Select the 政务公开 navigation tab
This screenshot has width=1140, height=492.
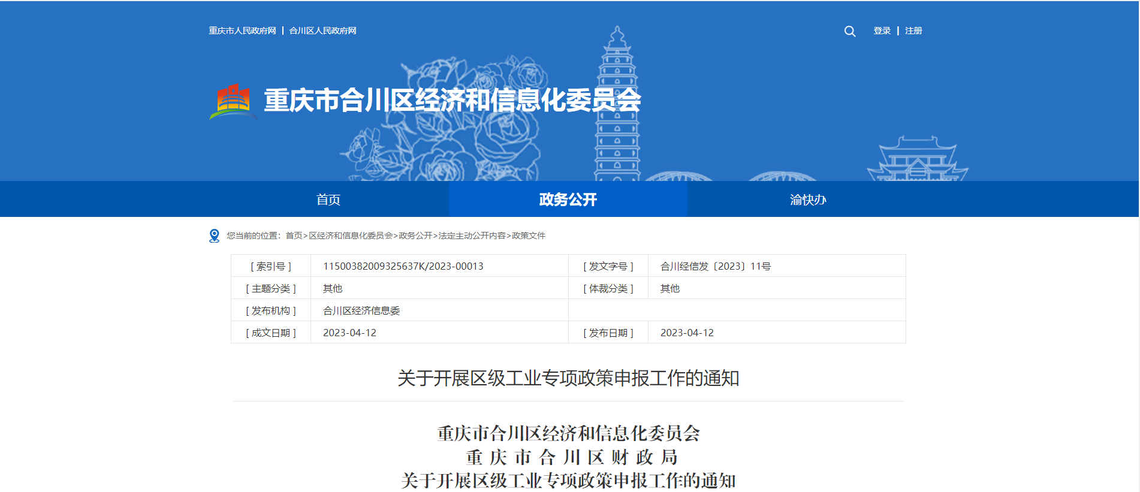pos(568,200)
